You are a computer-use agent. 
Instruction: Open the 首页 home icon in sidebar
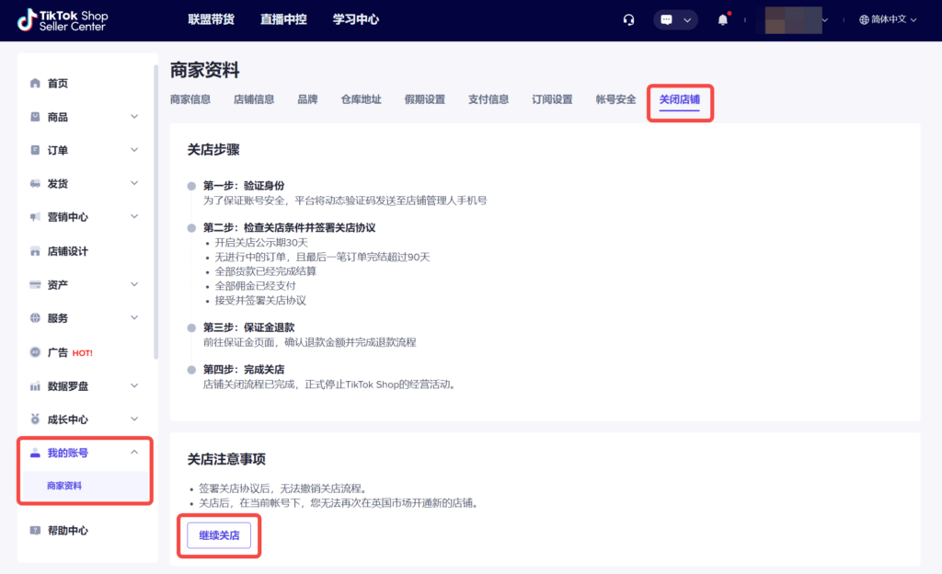point(33,83)
